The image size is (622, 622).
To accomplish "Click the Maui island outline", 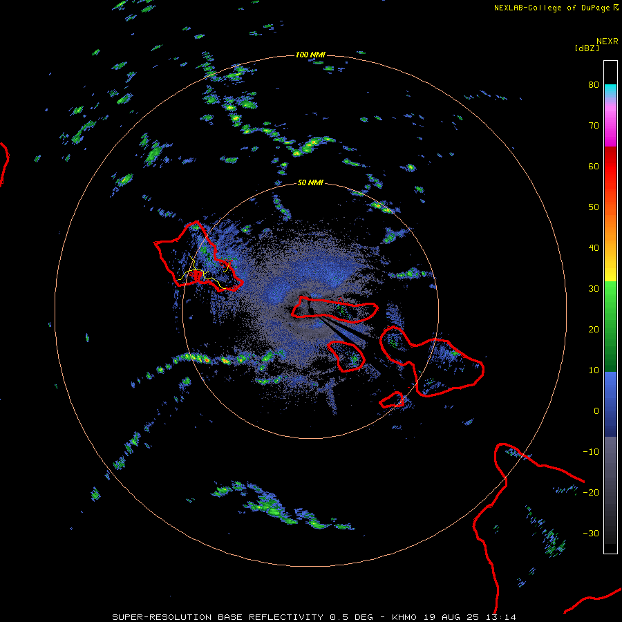I will tap(431, 361).
